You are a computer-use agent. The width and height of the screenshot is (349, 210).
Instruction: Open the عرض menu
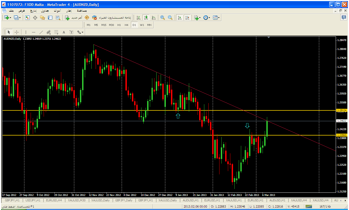point(22,11)
